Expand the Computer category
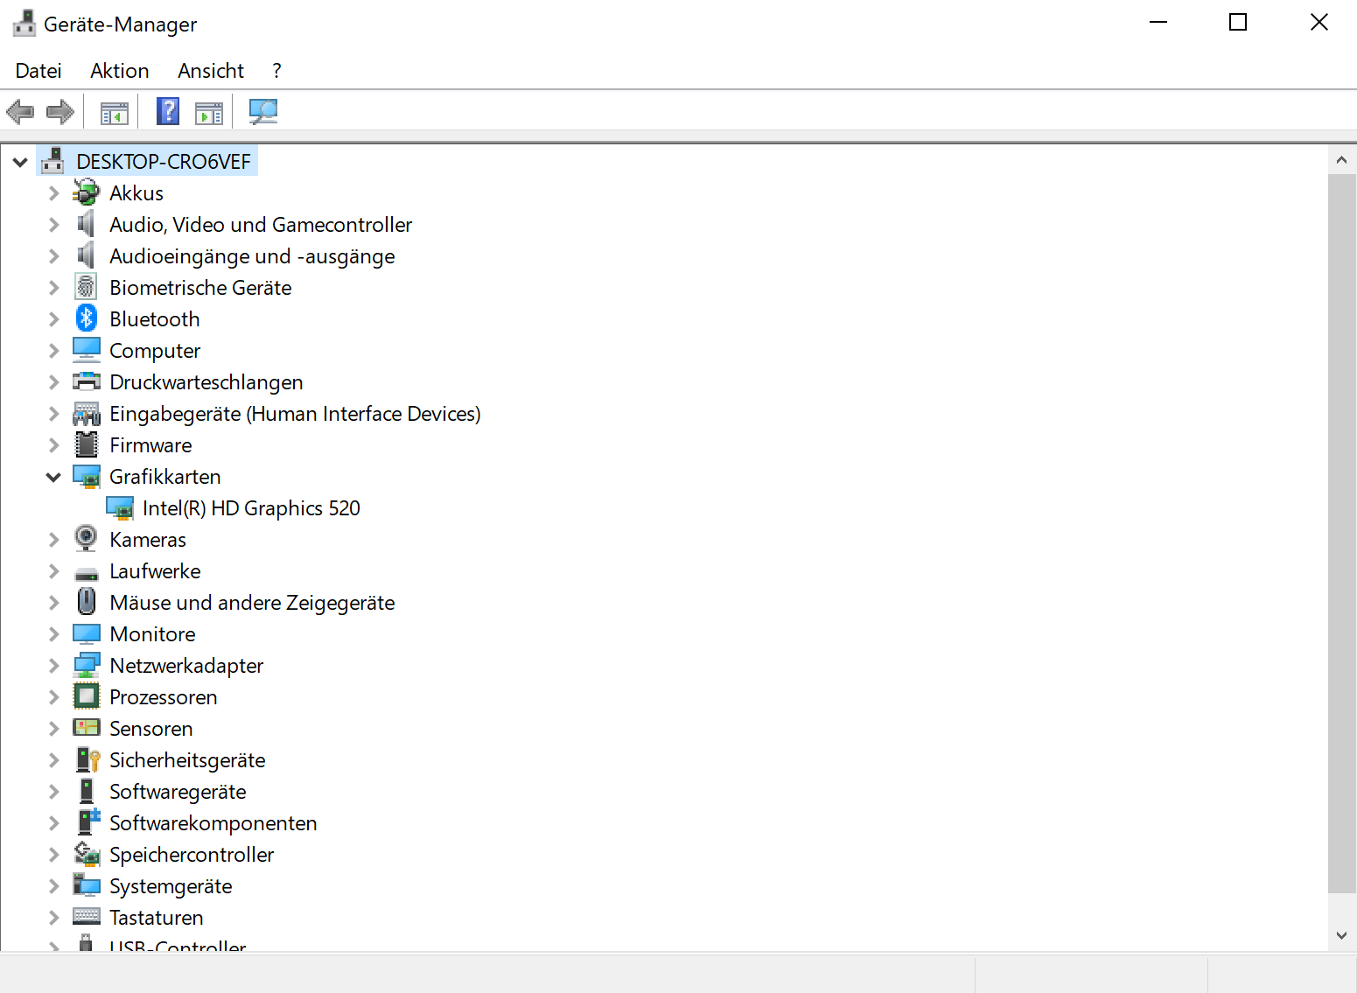 54,351
